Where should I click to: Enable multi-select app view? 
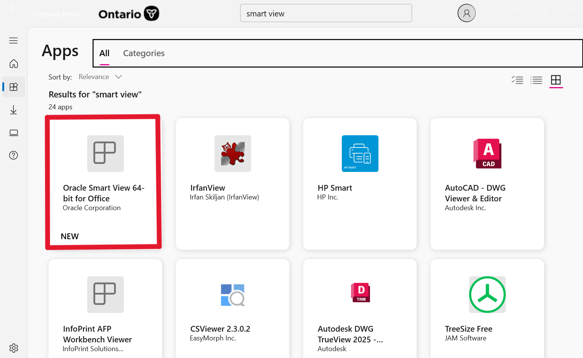[517, 80]
